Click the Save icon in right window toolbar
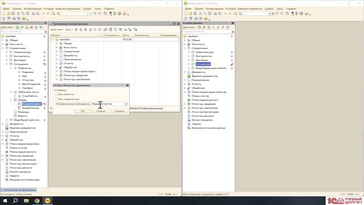 coord(195,14)
